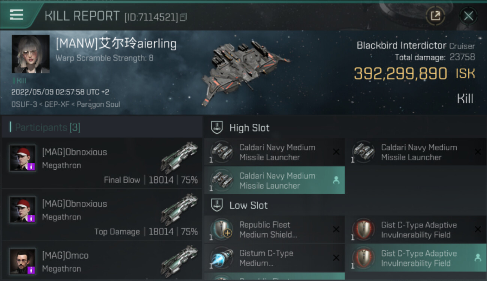The height and width of the screenshot is (281, 487).
Task: Open the victim pilot's portrait
Action: pos(31,54)
